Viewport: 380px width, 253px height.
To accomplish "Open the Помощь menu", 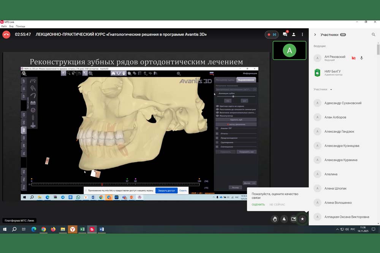I will point(21,26).
